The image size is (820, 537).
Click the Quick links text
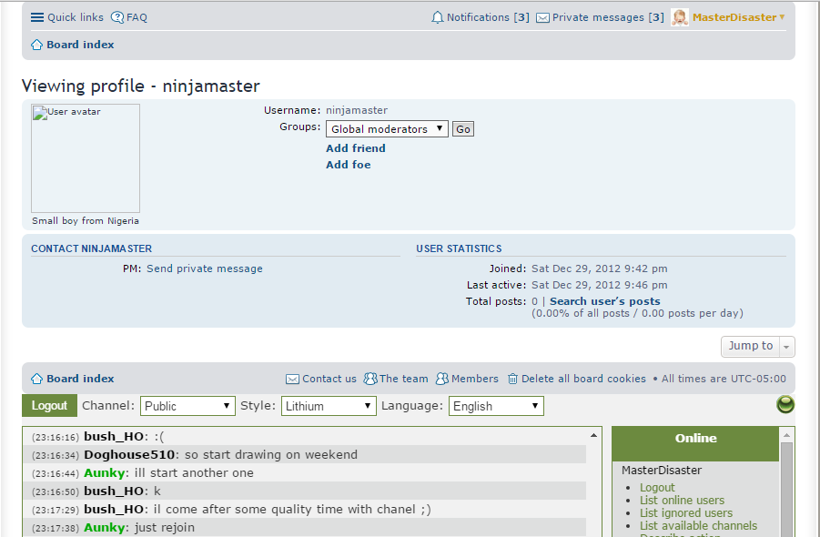[x=76, y=17]
